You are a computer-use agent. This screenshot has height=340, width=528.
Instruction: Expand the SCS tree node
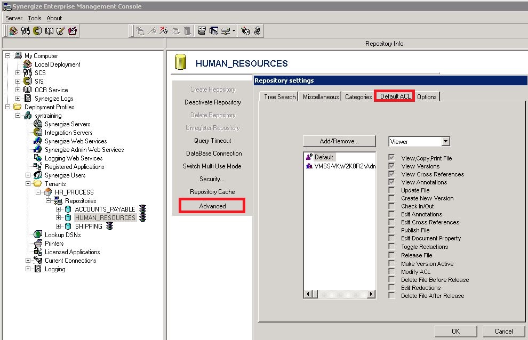click(18, 72)
